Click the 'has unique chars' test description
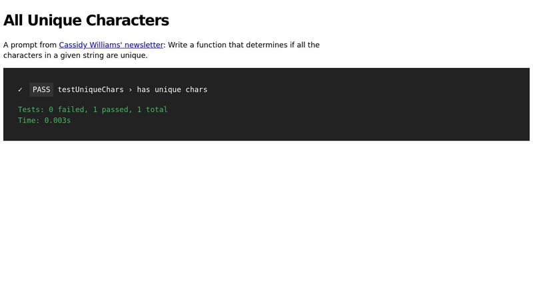This screenshot has width=533, height=300. (x=172, y=90)
